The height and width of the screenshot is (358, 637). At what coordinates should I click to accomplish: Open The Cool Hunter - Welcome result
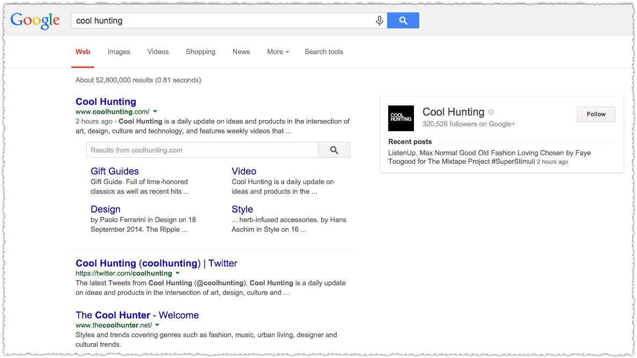[x=137, y=315]
